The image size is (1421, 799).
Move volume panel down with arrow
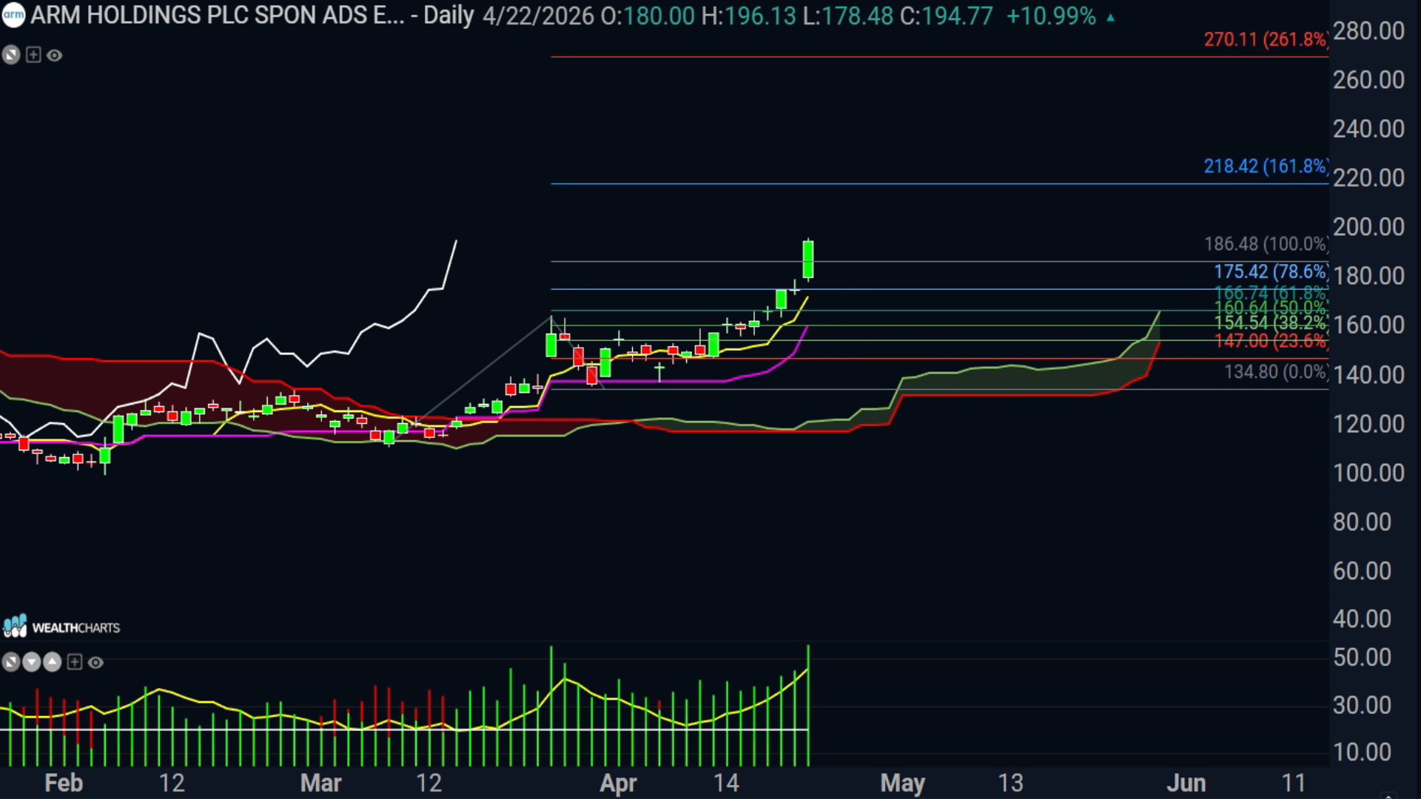pos(32,662)
